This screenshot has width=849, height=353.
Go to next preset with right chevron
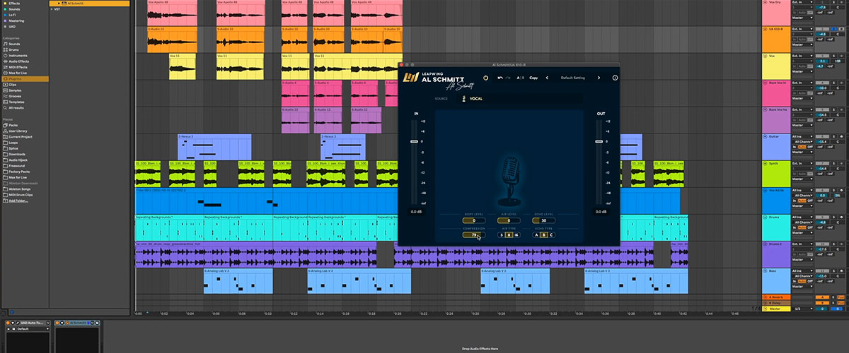(x=599, y=78)
